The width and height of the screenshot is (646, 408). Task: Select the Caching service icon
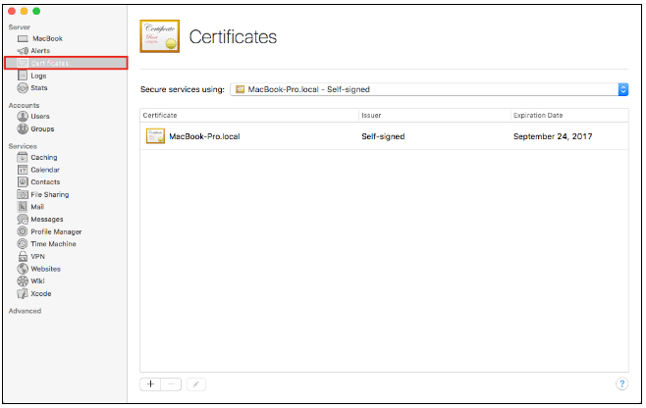[23, 157]
